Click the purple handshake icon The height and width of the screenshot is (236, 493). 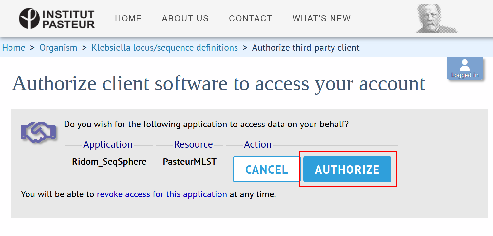pos(38,132)
